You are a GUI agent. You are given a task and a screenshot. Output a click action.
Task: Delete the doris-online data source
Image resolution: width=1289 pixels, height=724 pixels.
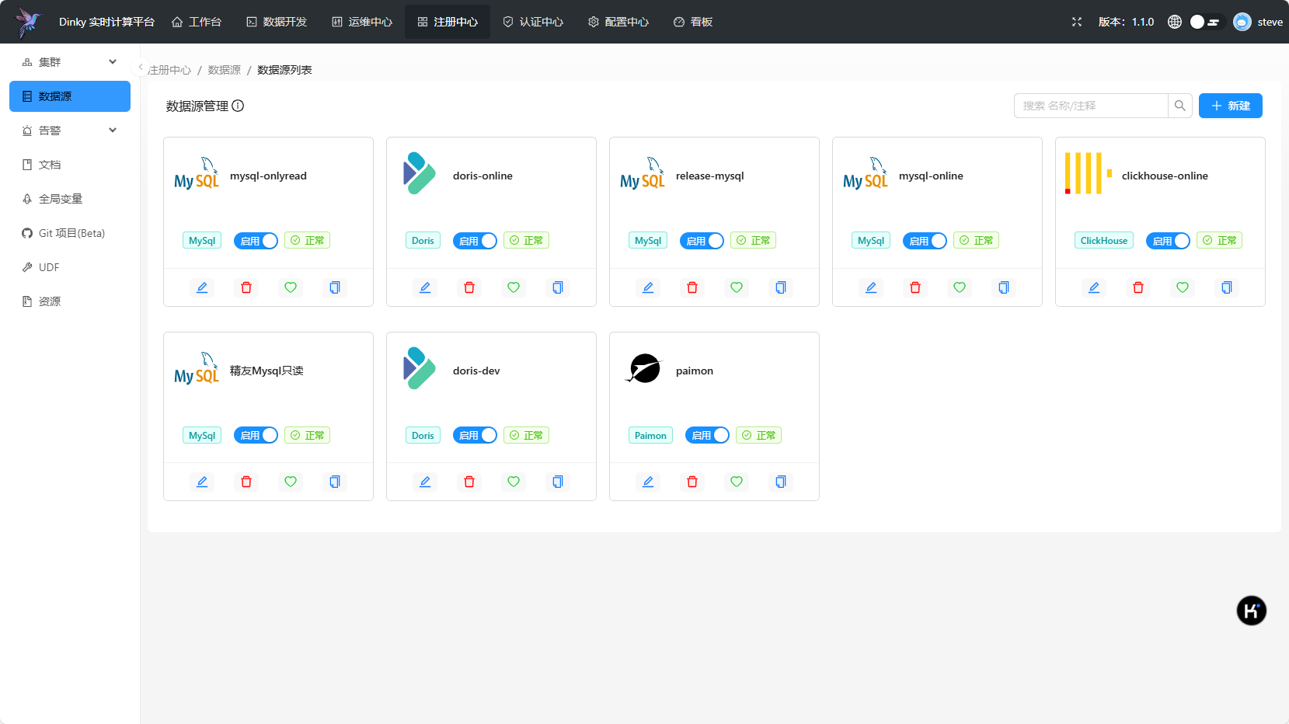click(469, 287)
